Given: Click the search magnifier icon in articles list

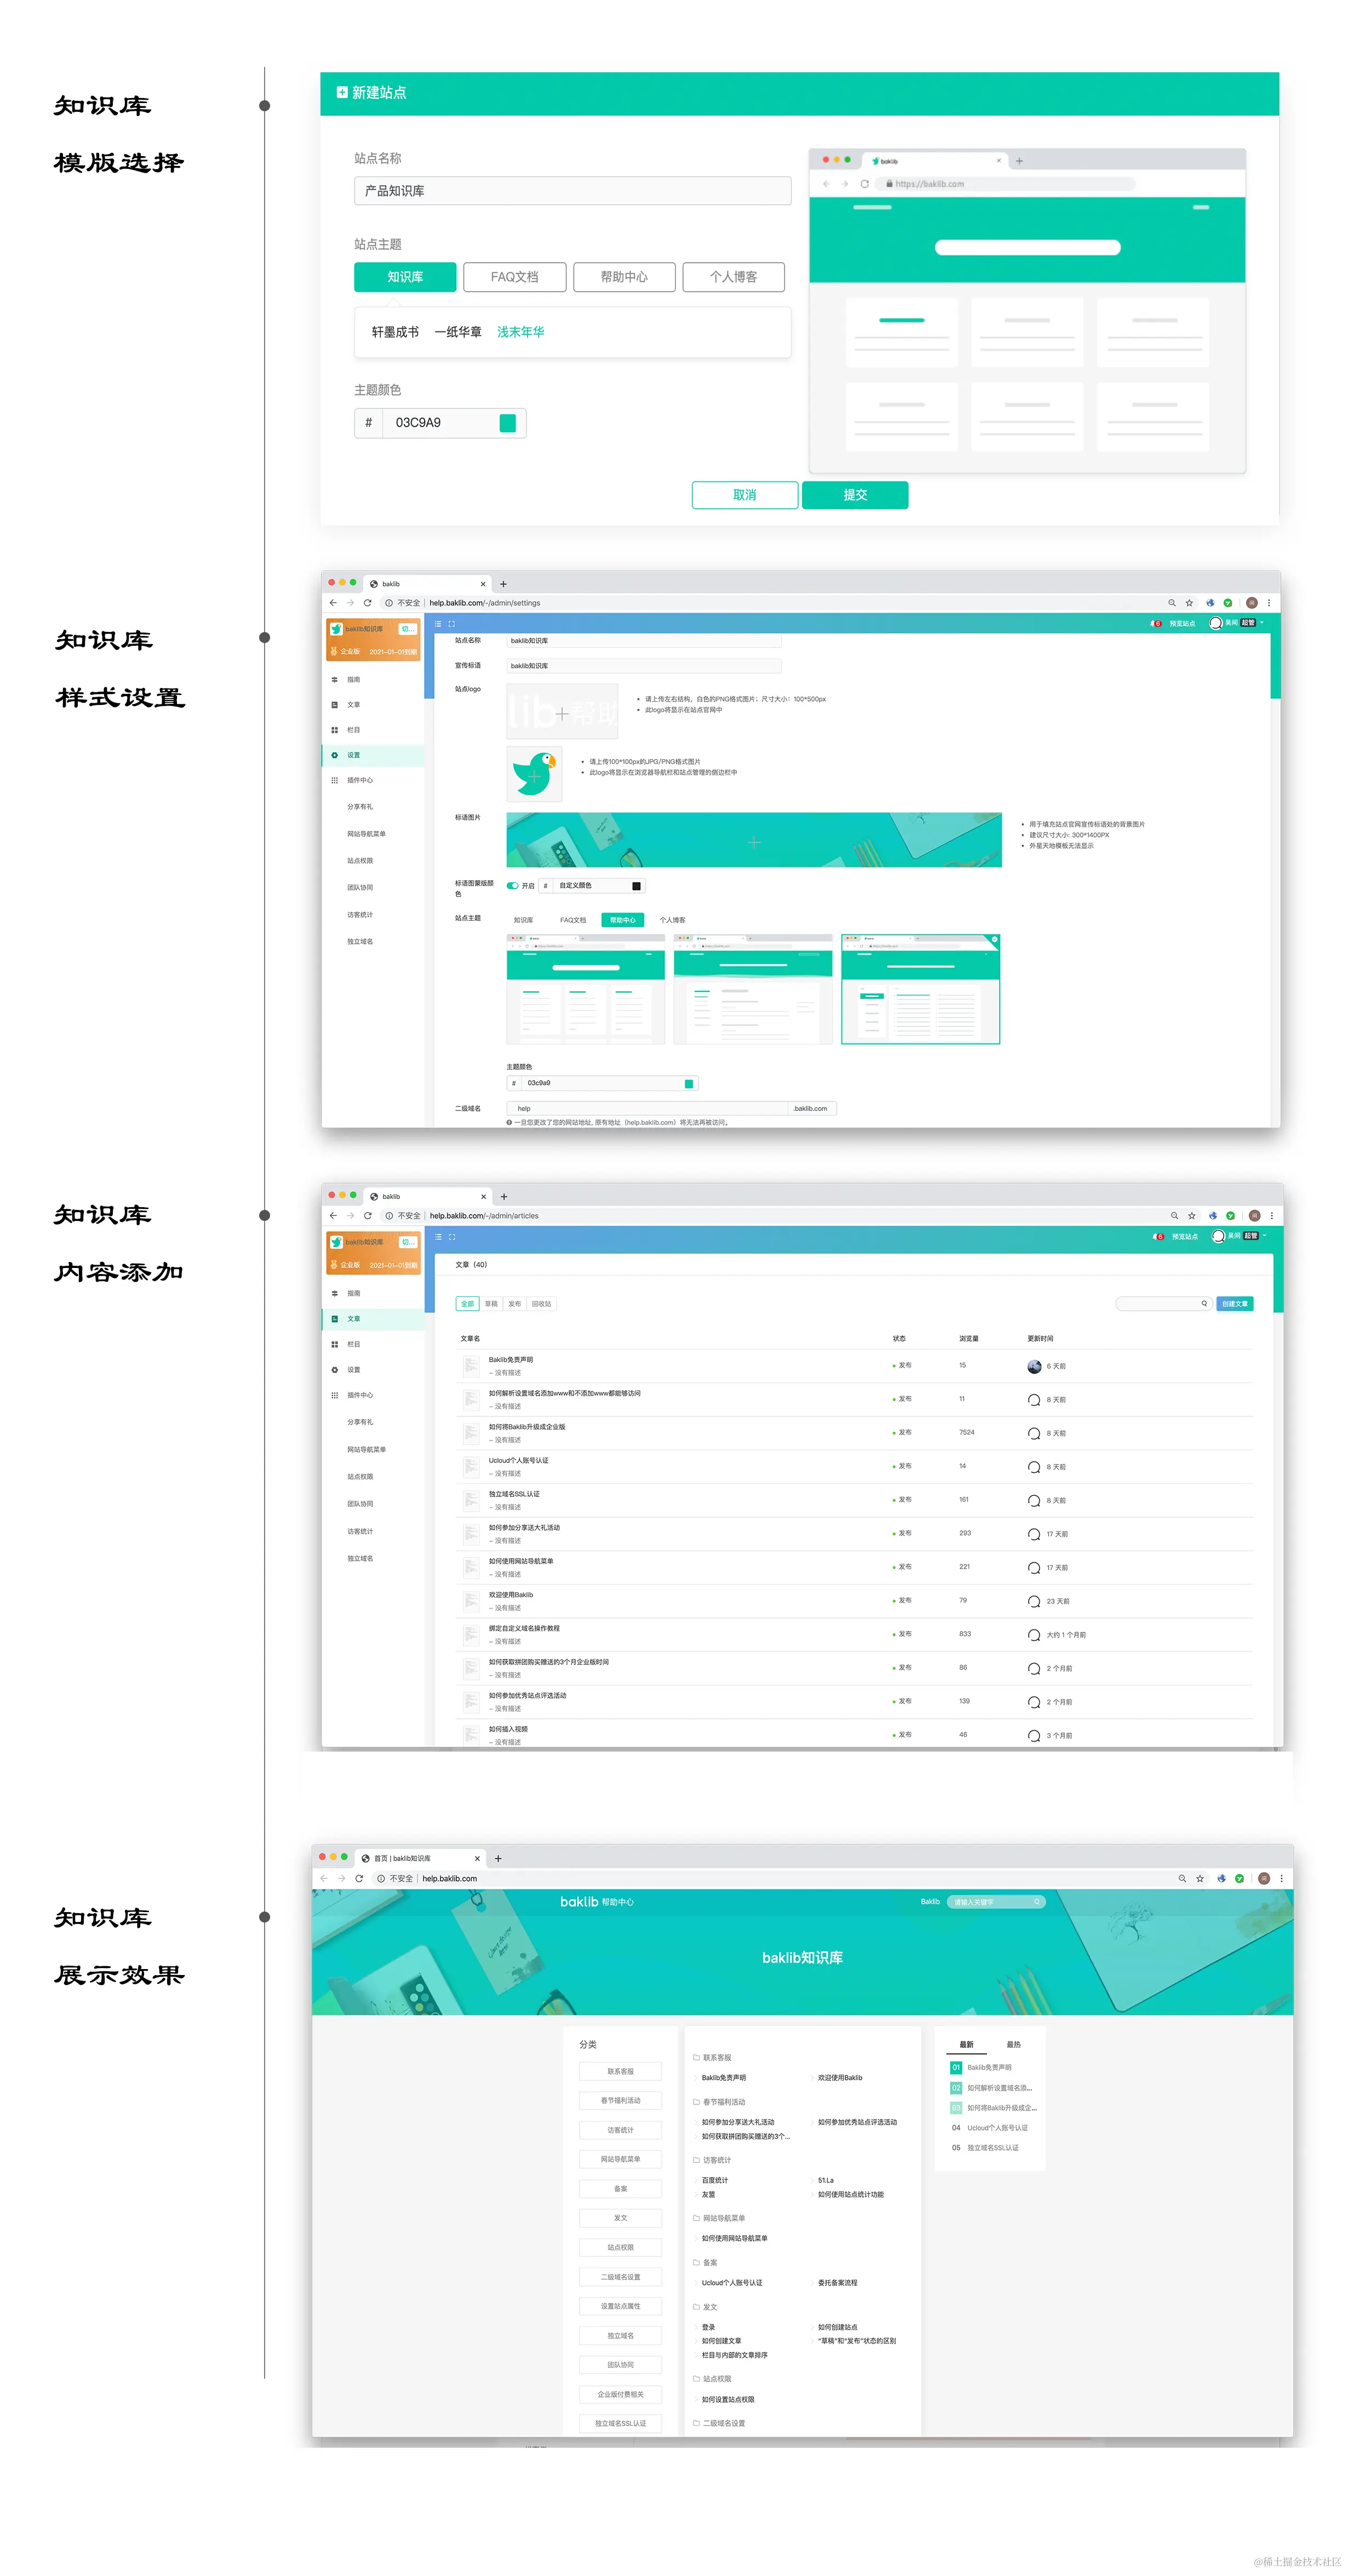Looking at the screenshot, I should pos(1204,1304).
